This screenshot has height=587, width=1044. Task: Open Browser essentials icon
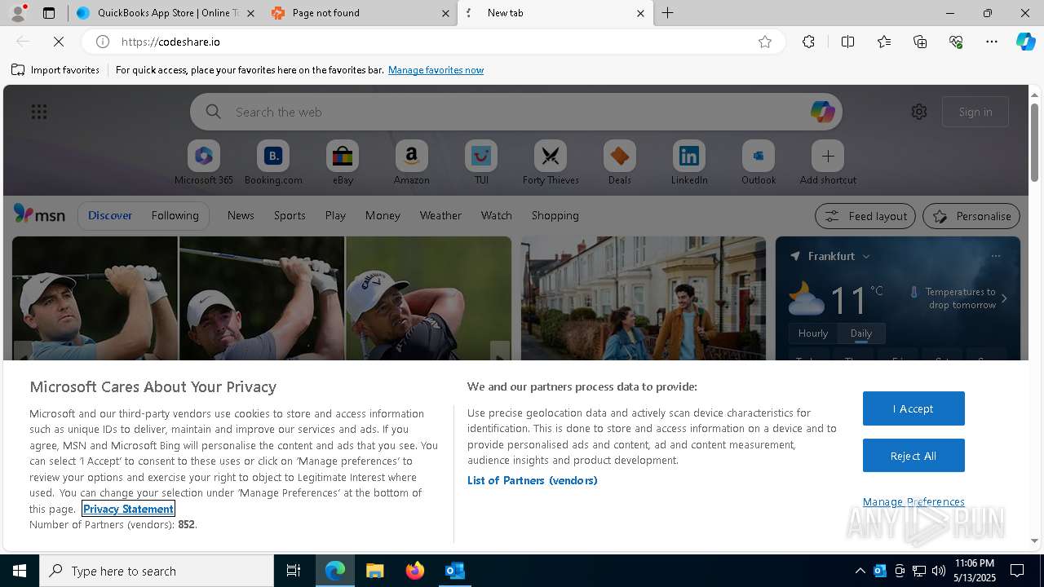(956, 42)
